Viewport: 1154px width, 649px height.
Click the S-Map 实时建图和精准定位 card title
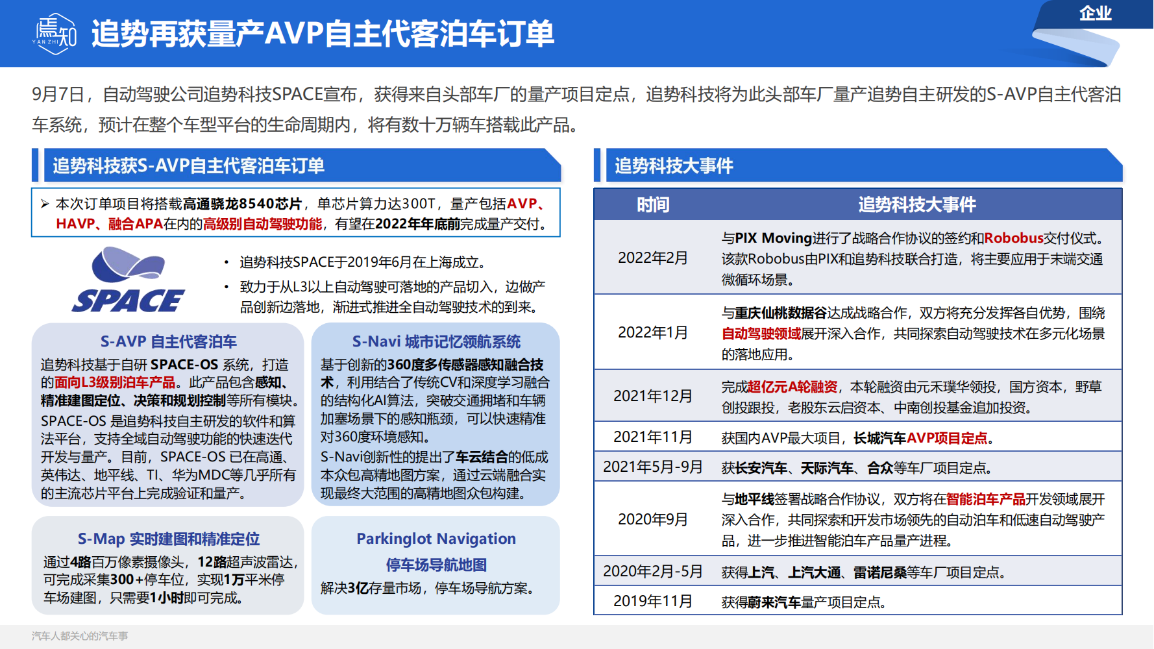[x=168, y=539]
